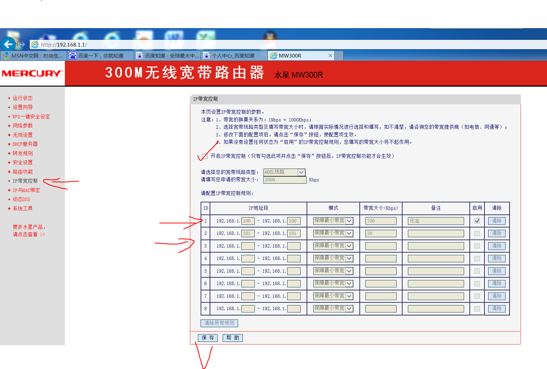
Task: Click rule 1 start IP field
Action: 248,221
